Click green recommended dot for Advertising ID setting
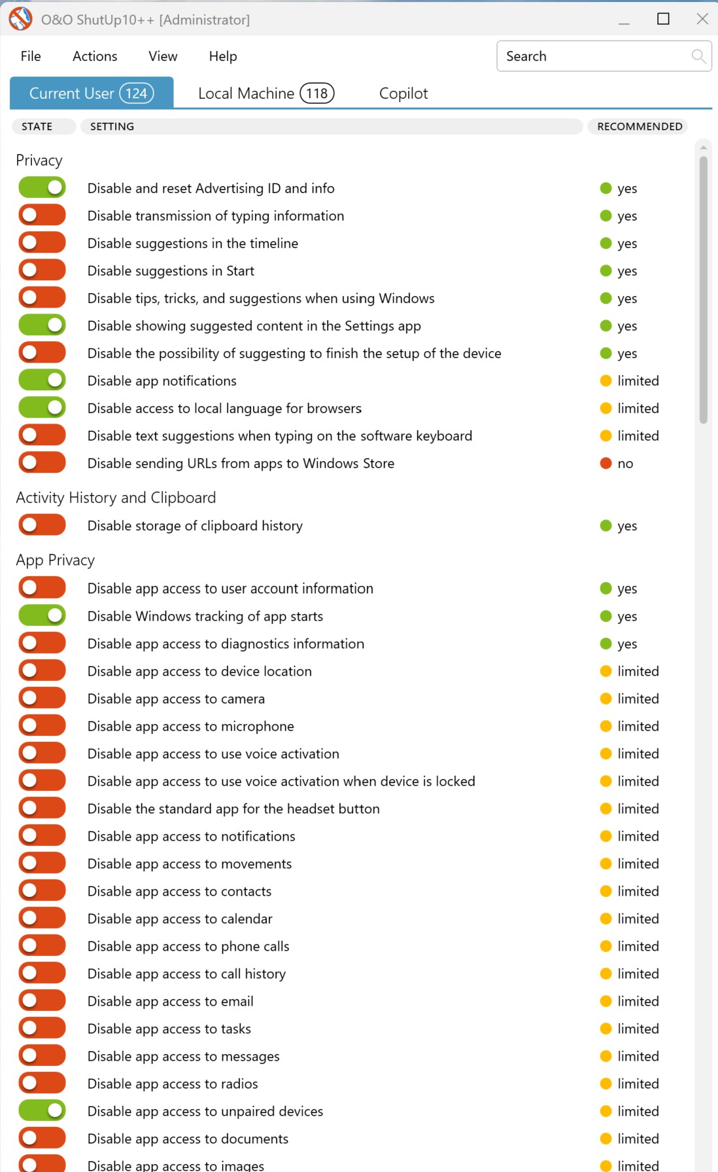 pyautogui.click(x=606, y=189)
